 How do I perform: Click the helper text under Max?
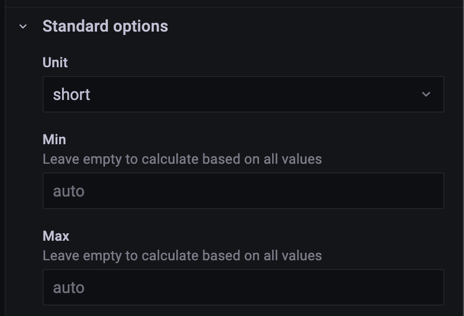(x=182, y=255)
